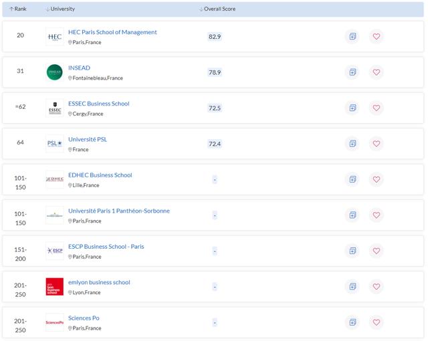Add HEC Paris to comparison list
The width and height of the screenshot is (428, 341).
click(x=352, y=36)
